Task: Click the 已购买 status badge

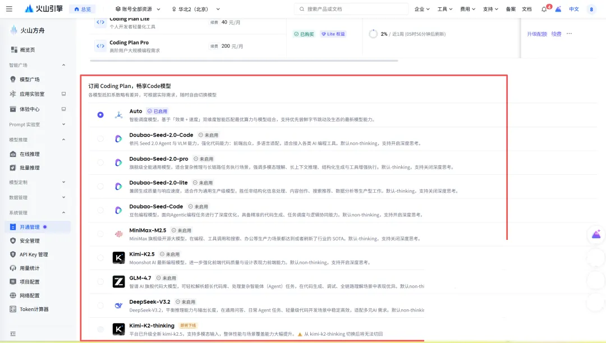Action: pos(304,34)
